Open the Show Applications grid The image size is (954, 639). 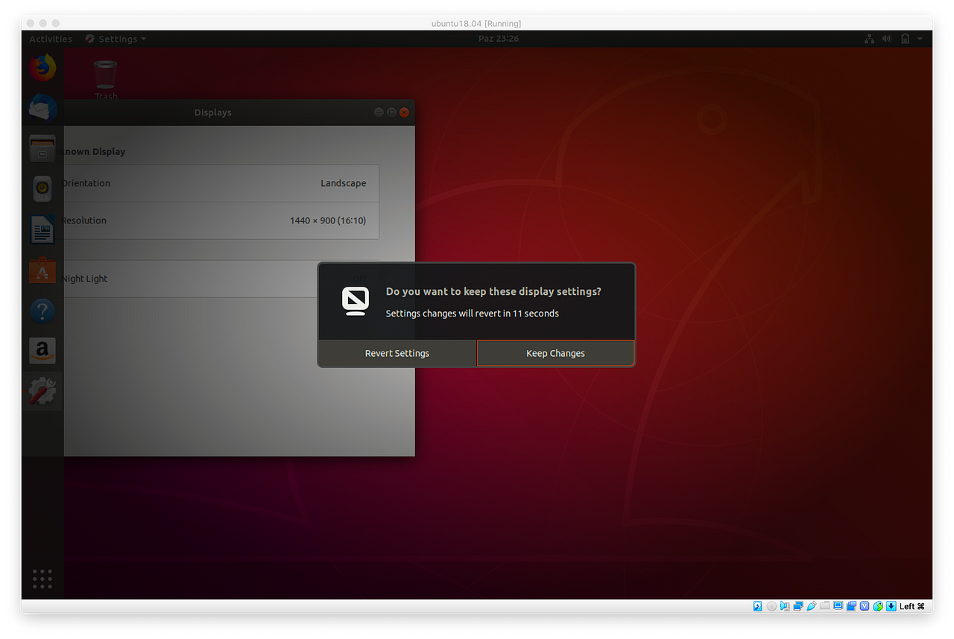[42, 578]
